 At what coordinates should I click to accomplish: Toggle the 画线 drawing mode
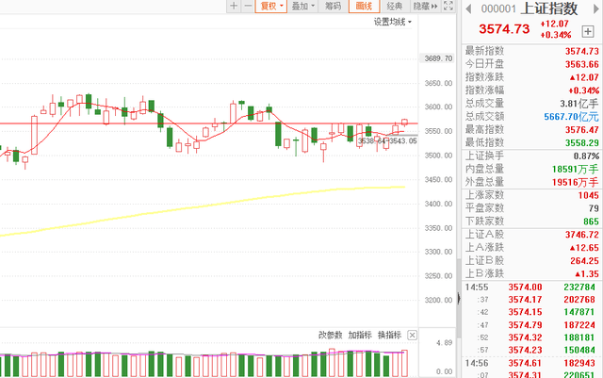pos(365,7)
